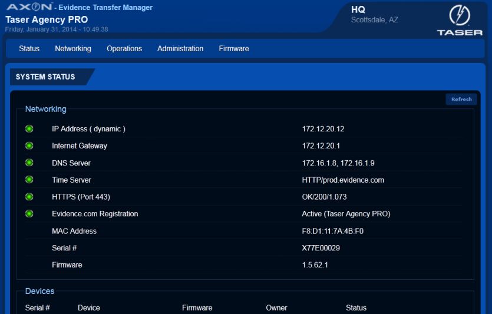Open the Status menu

29,49
